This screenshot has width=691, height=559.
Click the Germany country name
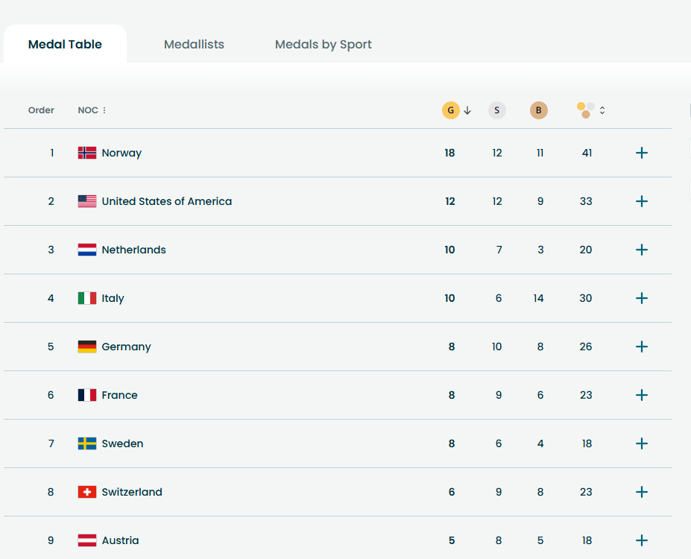pyautogui.click(x=126, y=347)
